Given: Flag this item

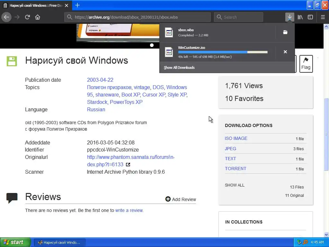Looking at the screenshot, I should click(x=306, y=64).
